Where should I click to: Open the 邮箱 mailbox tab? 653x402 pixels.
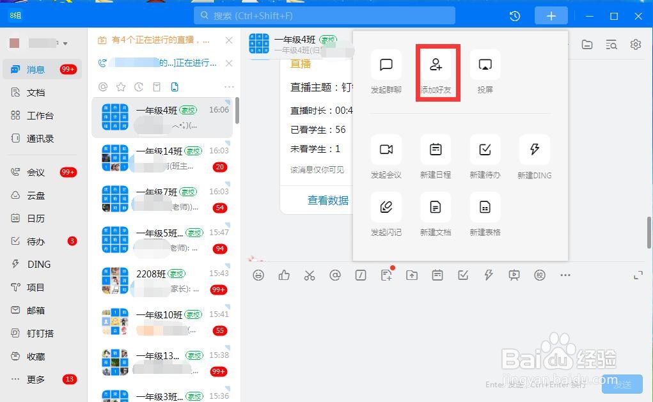pos(42,310)
